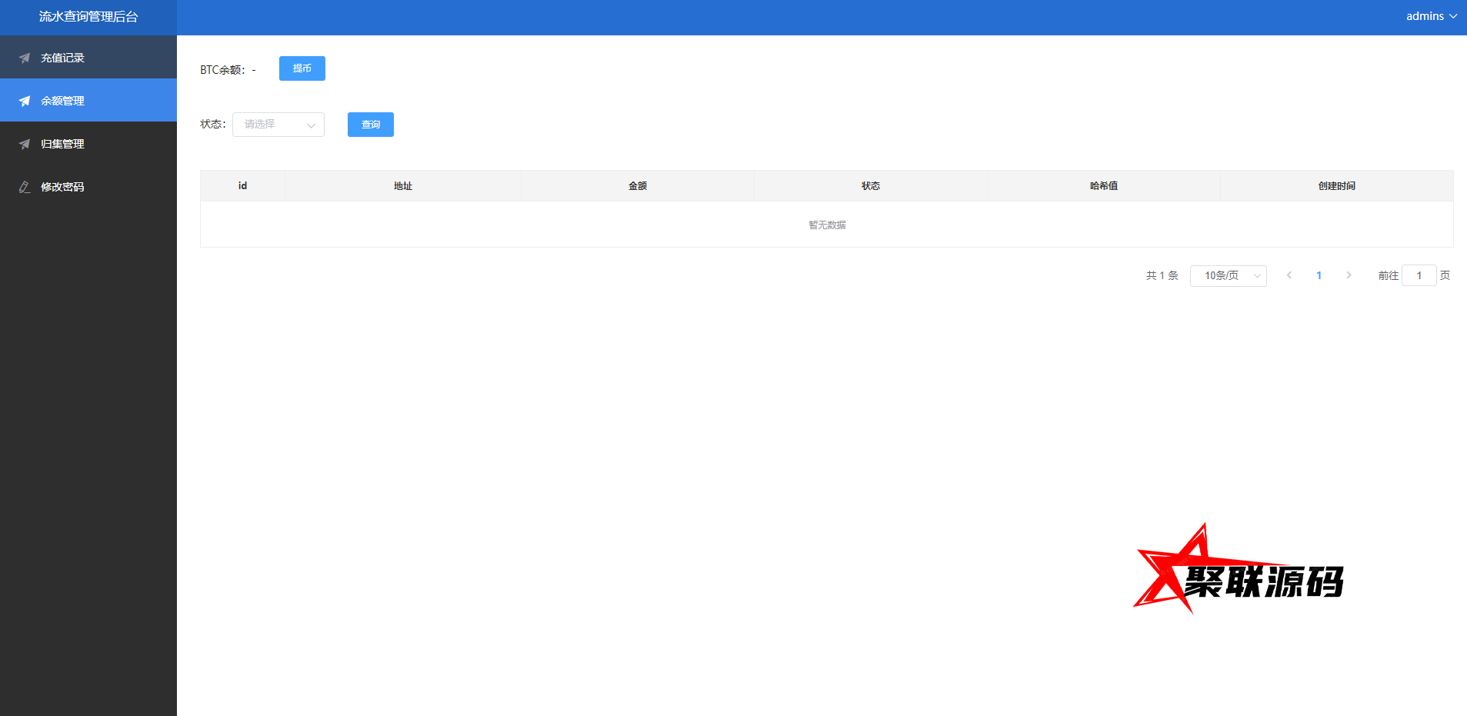The height and width of the screenshot is (716, 1467).
Task: Click the 提币 withdraw button
Action: coord(302,68)
